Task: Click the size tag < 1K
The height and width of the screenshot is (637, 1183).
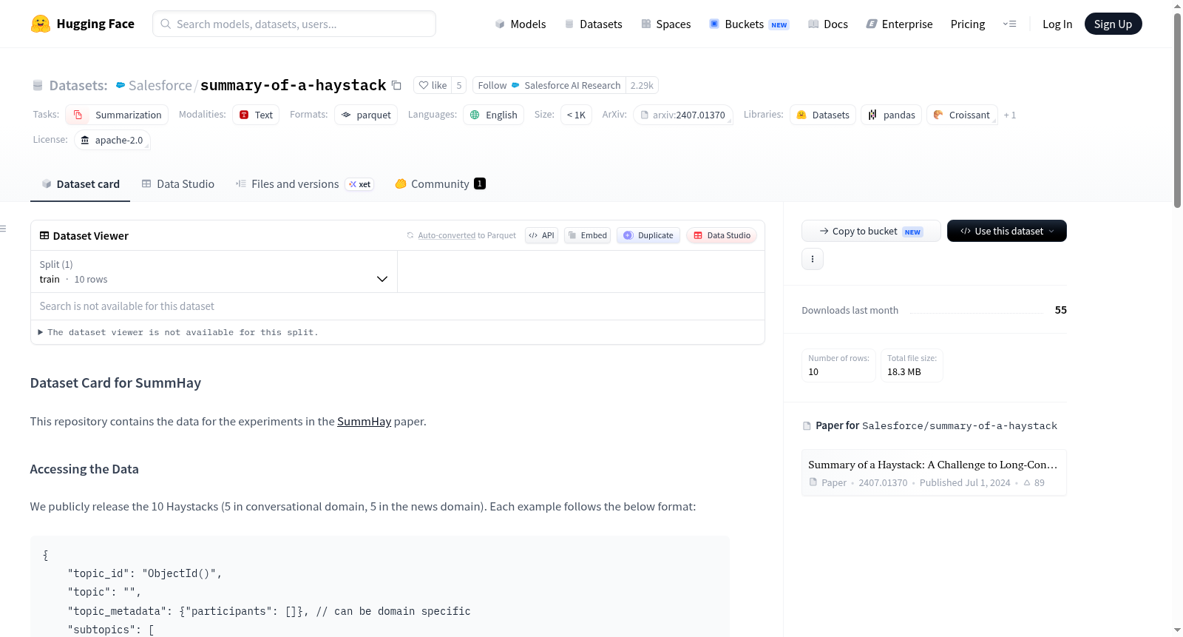Action: (576, 115)
